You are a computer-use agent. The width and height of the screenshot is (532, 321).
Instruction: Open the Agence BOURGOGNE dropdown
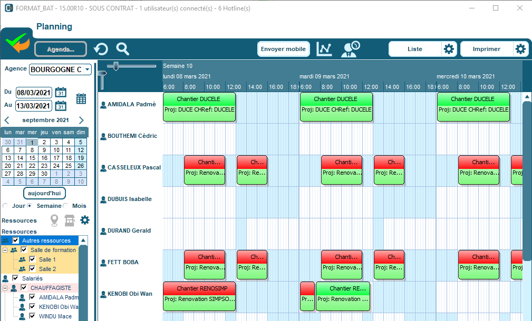coord(88,69)
